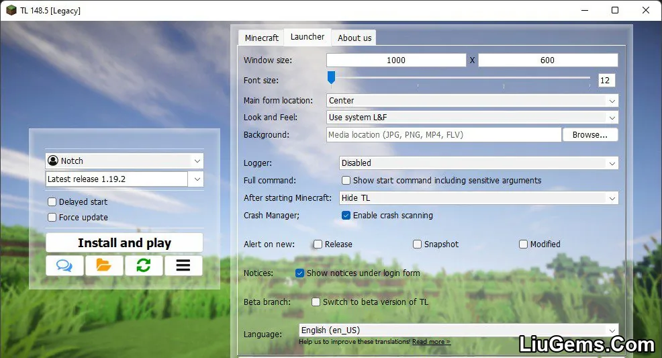Check the Release alert checkbox

point(318,244)
